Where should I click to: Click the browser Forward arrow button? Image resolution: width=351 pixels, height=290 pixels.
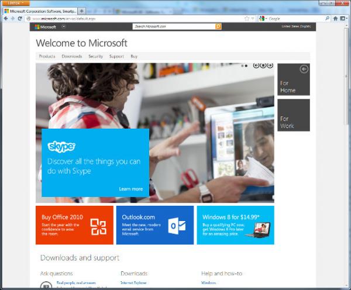point(13,19)
